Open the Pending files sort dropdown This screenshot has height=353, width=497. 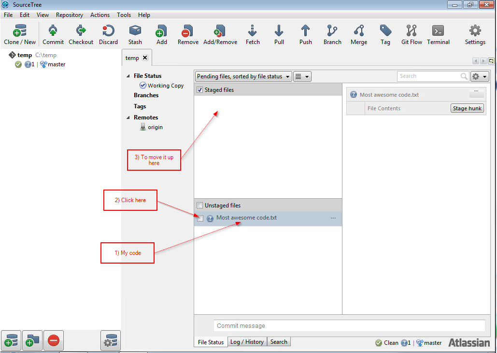click(243, 76)
